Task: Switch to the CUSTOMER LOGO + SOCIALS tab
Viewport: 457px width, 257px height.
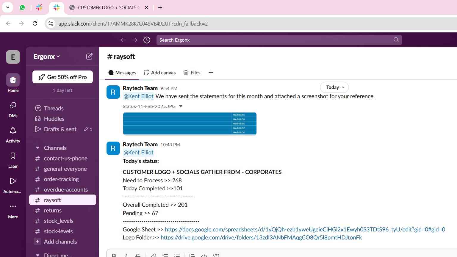Action: [x=109, y=7]
